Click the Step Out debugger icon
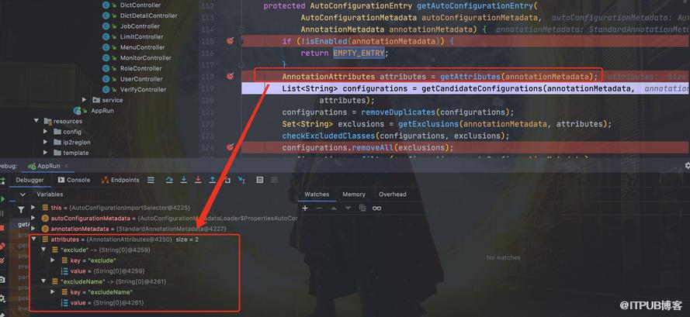Viewport: 690px width, 317px height. (213, 180)
